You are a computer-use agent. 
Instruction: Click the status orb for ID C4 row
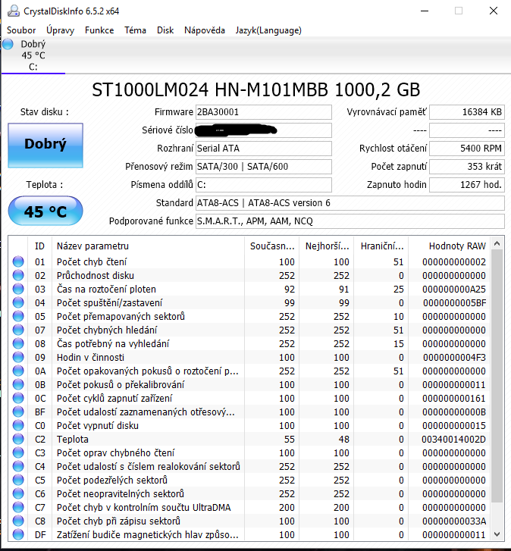[18, 466]
